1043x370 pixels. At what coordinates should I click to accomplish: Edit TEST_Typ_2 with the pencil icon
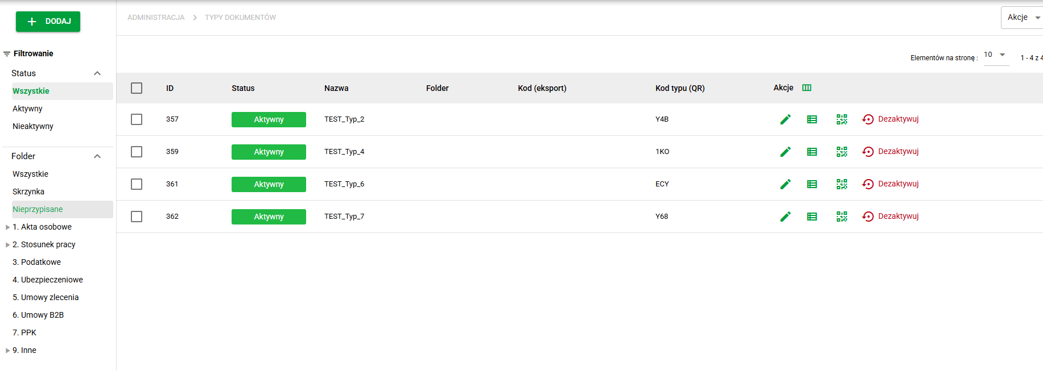point(785,119)
